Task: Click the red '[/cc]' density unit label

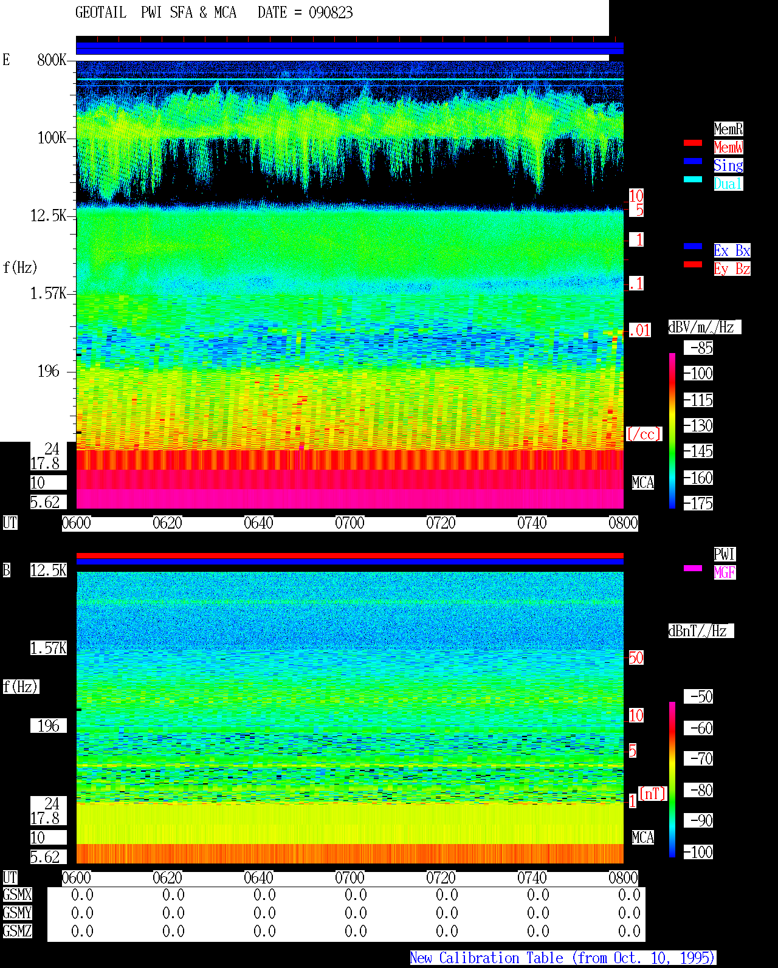Action: click(x=644, y=434)
